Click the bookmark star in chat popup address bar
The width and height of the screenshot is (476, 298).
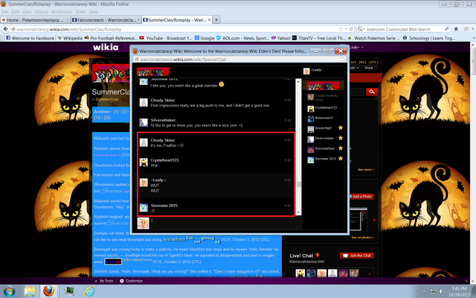342,60
